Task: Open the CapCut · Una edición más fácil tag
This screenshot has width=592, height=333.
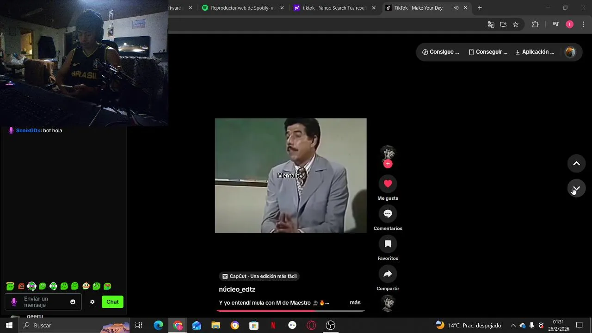Action: click(x=259, y=276)
